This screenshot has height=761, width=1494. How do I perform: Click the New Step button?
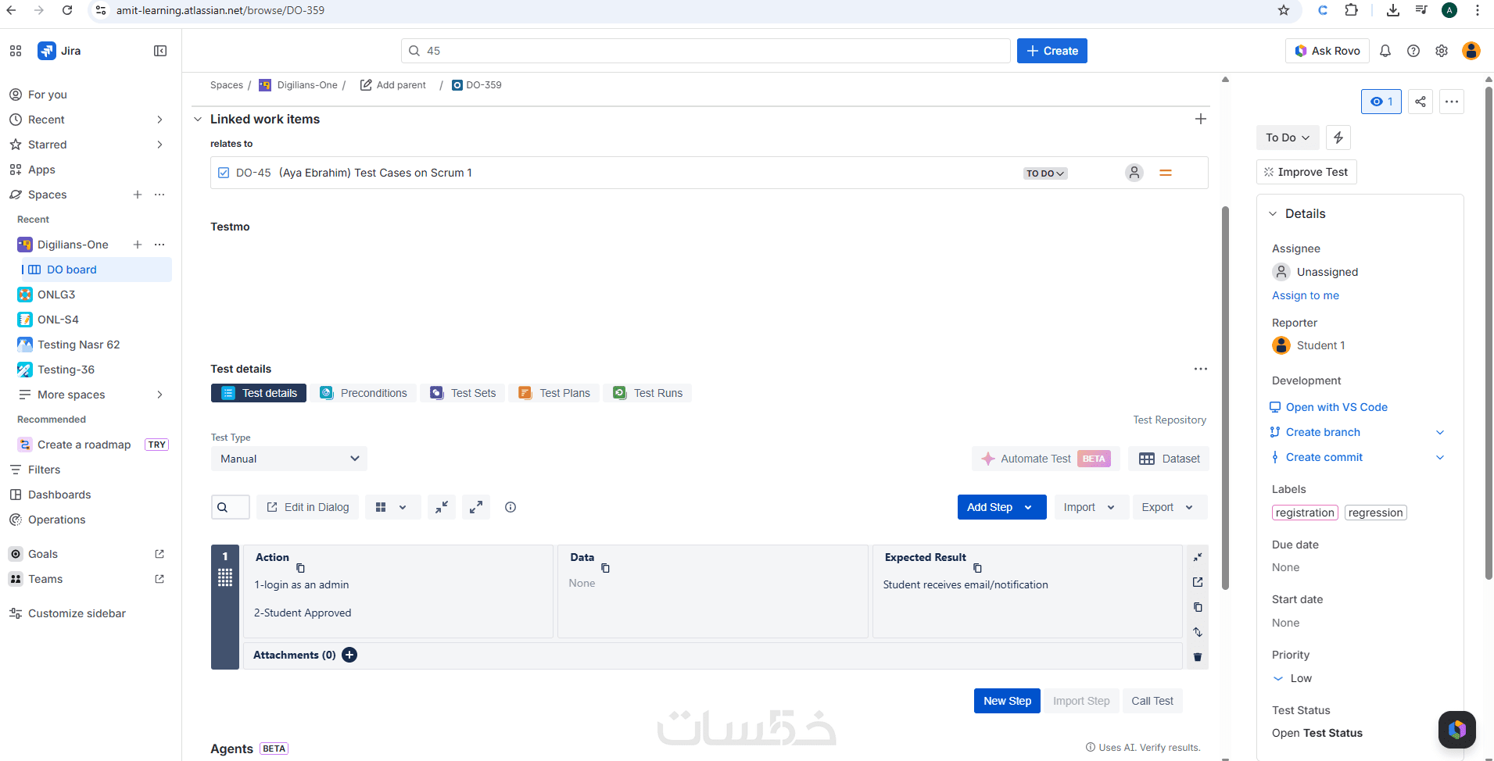[x=1007, y=701]
